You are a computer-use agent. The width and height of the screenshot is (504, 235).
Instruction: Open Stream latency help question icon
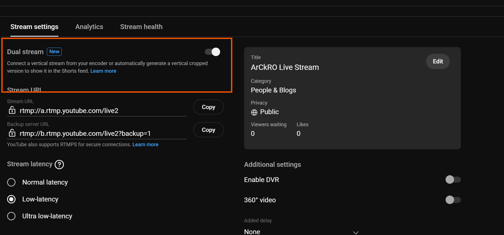click(59, 165)
